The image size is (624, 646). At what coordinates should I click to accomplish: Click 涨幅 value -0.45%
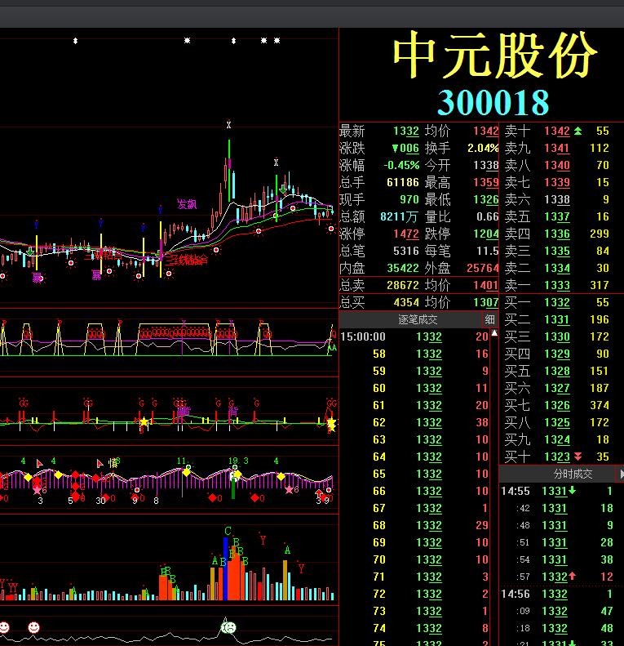401,166
